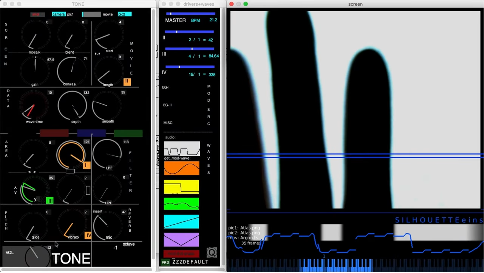Expand the EG-II section

point(167,105)
